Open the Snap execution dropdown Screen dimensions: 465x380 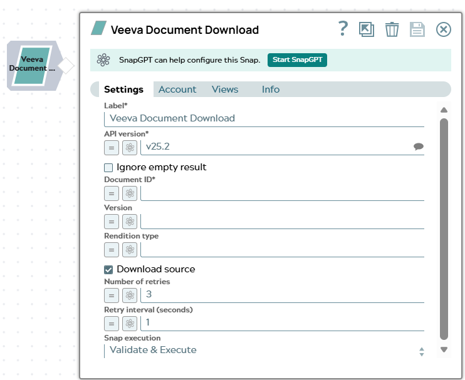click(264, 351)
